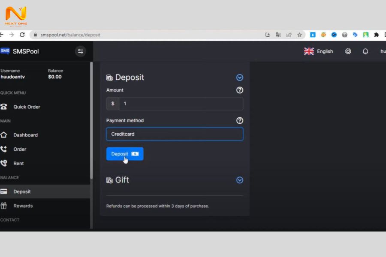Collapse the Deposit section chevron
The height and width of the screenshot is (257, 386).
coord(240,78)
